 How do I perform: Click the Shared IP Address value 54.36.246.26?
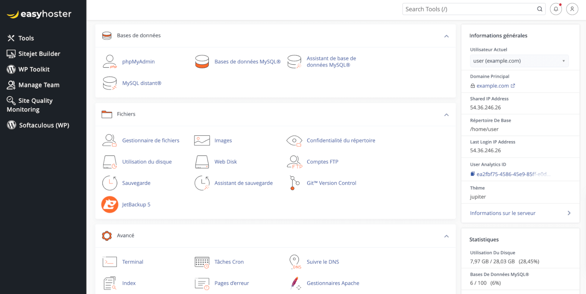tap(485, 108)
